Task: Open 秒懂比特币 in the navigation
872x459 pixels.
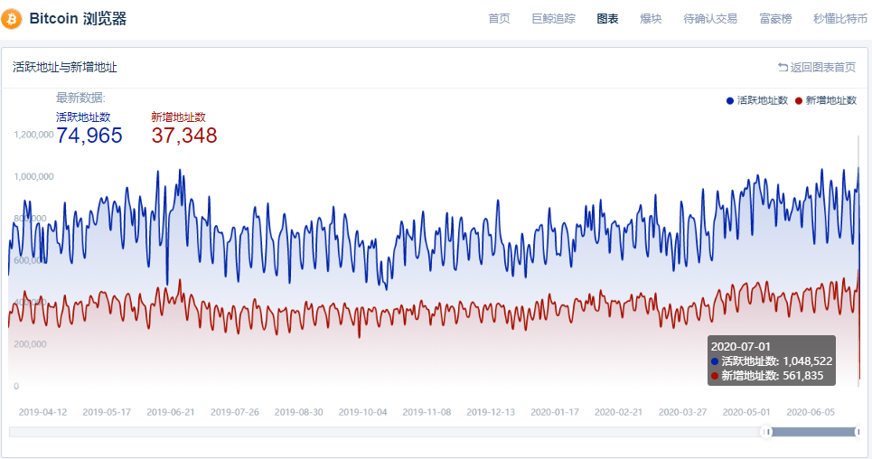Action: tap(840, 19)
